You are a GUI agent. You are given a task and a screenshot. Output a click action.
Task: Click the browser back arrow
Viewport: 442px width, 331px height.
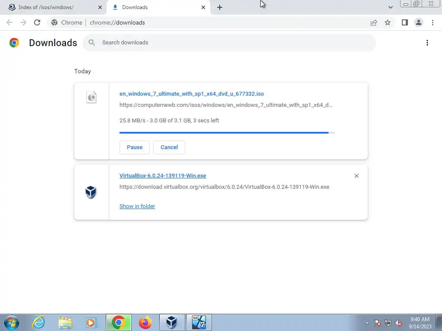tap(9, 22)
